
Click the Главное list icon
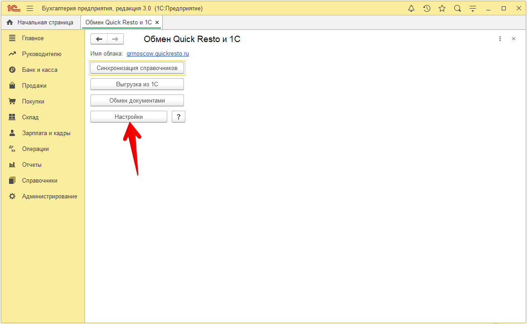[x=12, y=38]
